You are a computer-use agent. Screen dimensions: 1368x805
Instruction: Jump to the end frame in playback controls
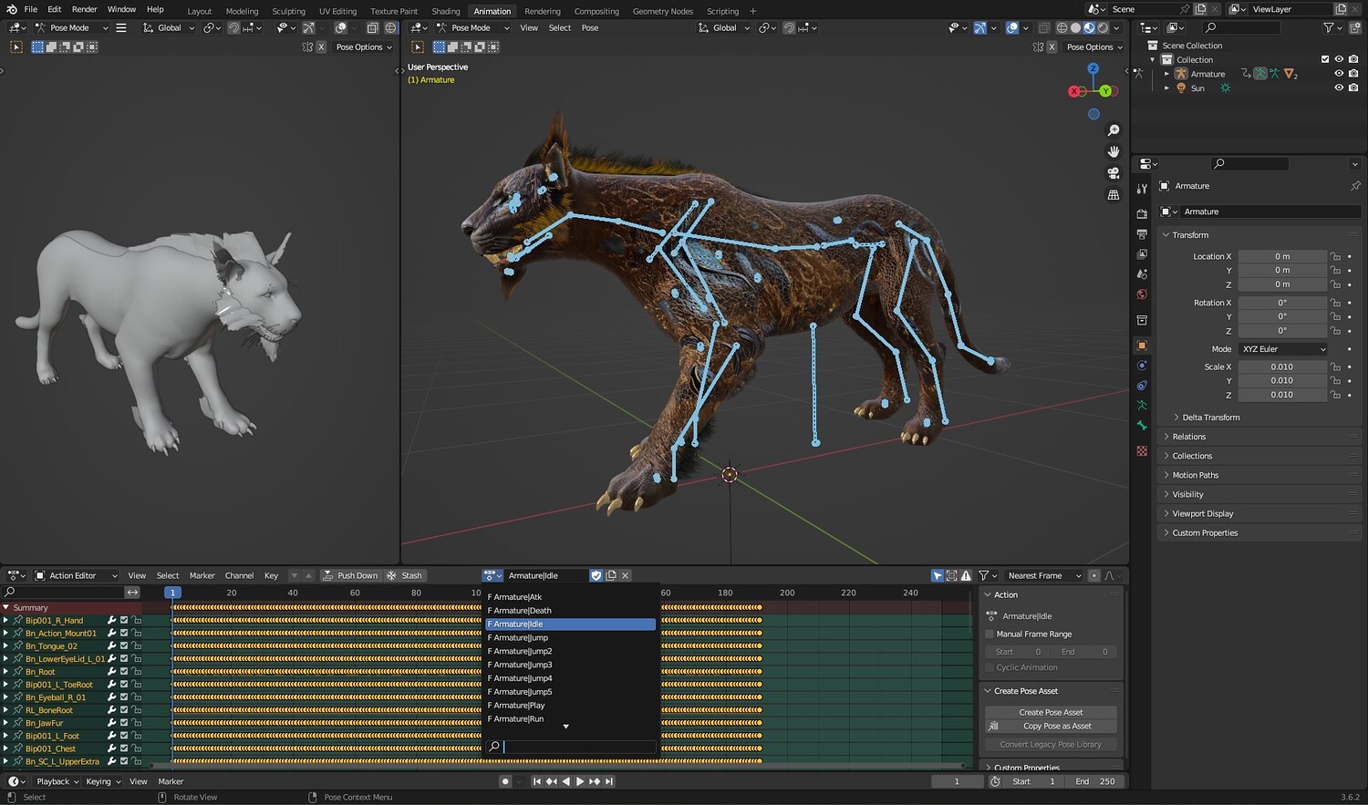pyautogui.click(x=609, y=781)
